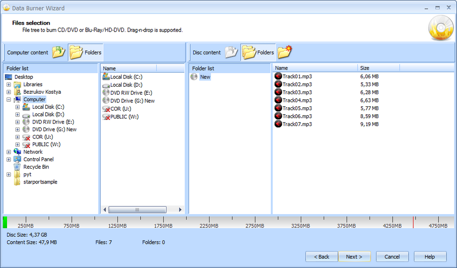The height and width of the screenshot is (268, 457).
Task: Click green used-space indicator on size bar
Action: point(5,222)
